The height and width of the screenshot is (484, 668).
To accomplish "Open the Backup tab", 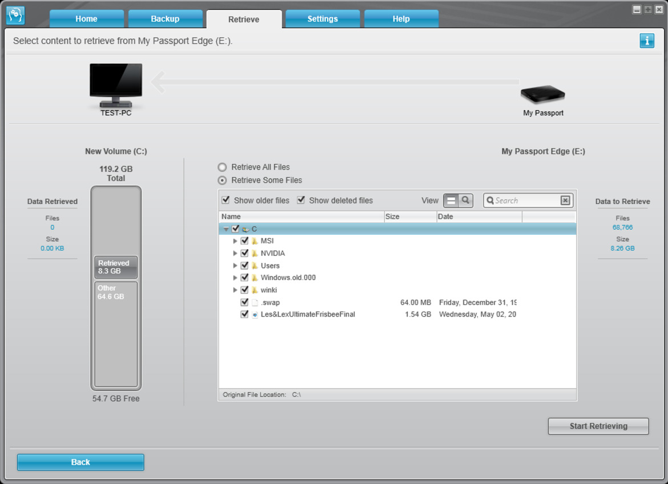I will click(166, 19).
